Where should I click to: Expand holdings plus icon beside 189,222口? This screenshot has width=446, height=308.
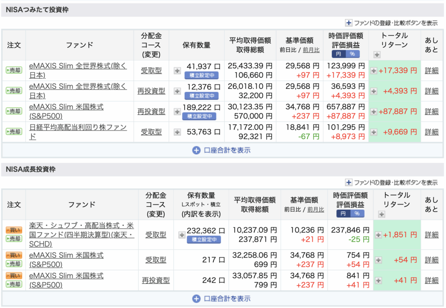tap(177, 111)
